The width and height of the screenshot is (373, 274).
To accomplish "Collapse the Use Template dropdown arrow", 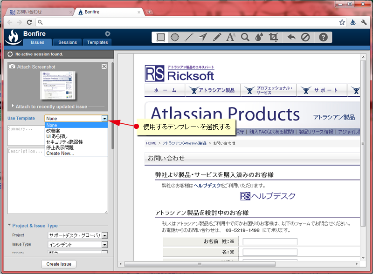I will 104,118.
